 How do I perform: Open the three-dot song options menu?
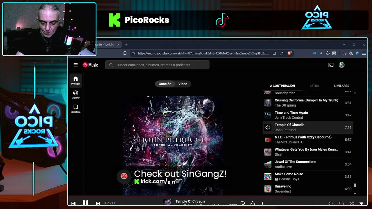pyautogui.click(x=262, y=203)
